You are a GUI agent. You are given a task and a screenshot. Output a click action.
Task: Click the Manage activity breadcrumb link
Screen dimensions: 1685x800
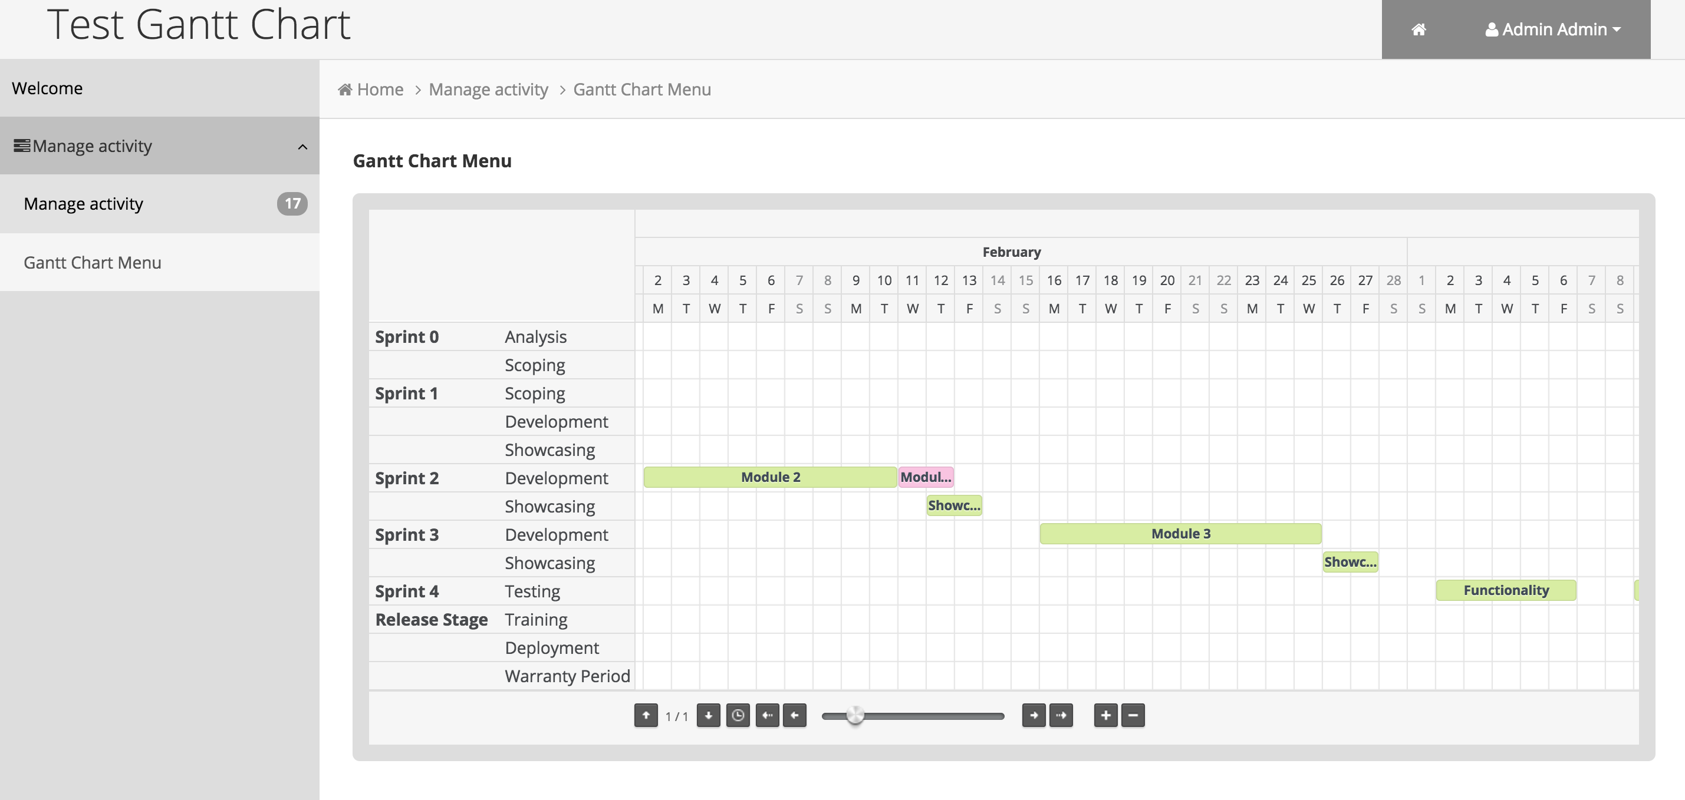[x=488, y=90]
